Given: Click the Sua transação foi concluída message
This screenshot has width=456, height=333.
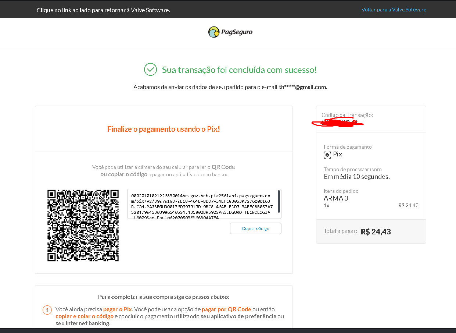Looking at the screenshot, I should tap(240, 70).
